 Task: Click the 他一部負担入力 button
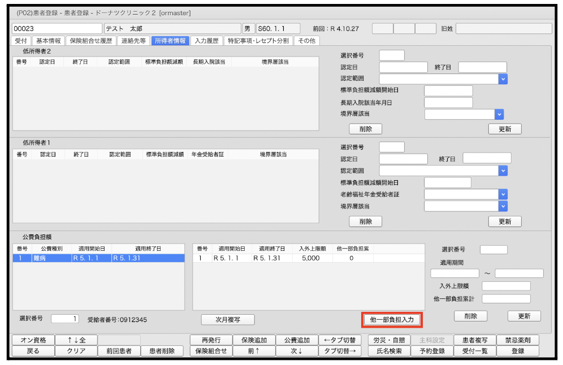(392, 319)
